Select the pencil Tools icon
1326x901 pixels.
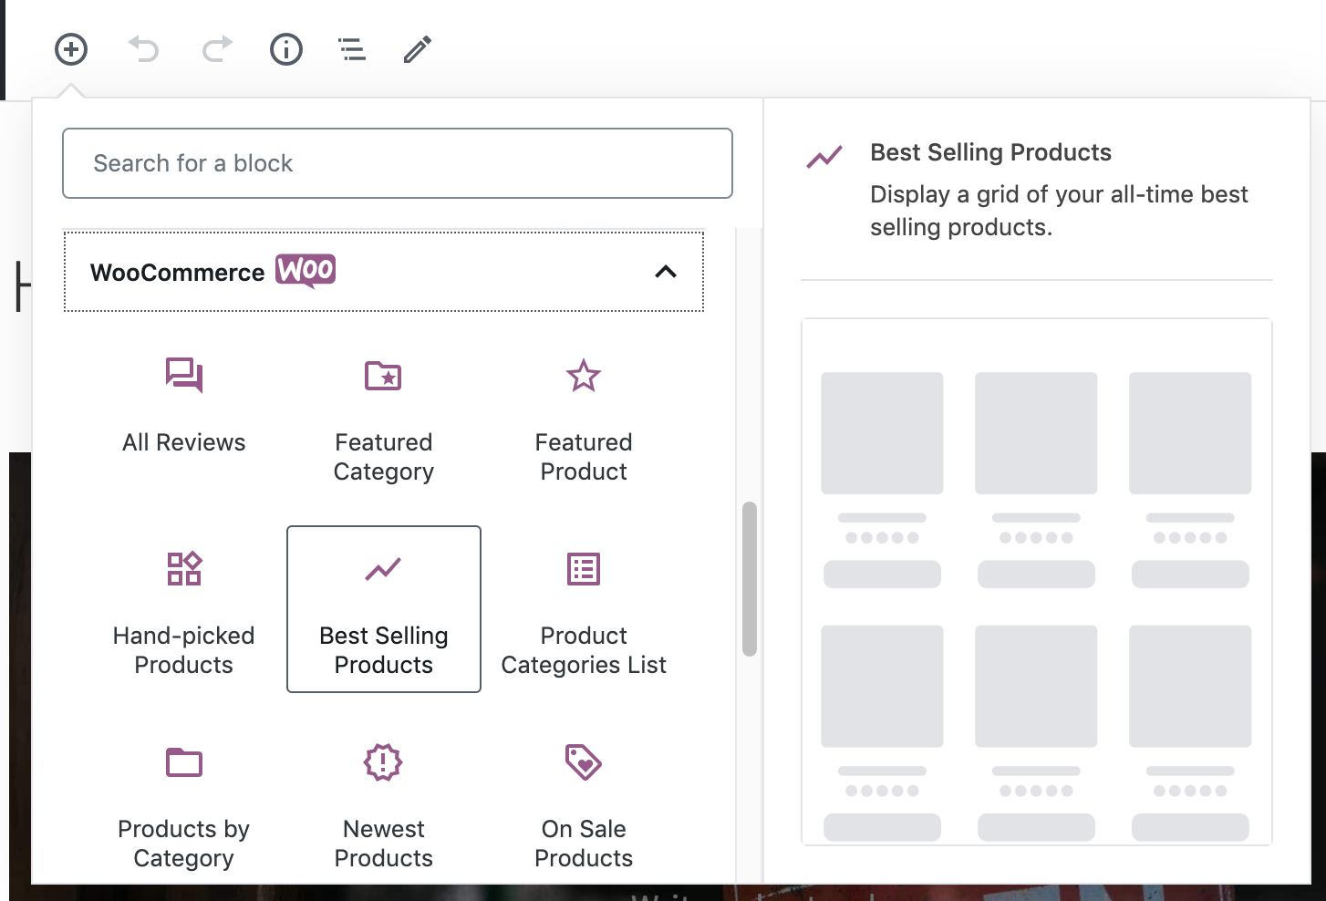pyautogui.click(x=418, y=49)
